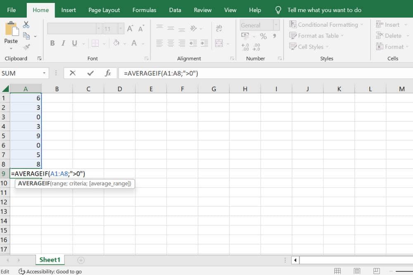Click the Percent Style icon

[263, 36]
